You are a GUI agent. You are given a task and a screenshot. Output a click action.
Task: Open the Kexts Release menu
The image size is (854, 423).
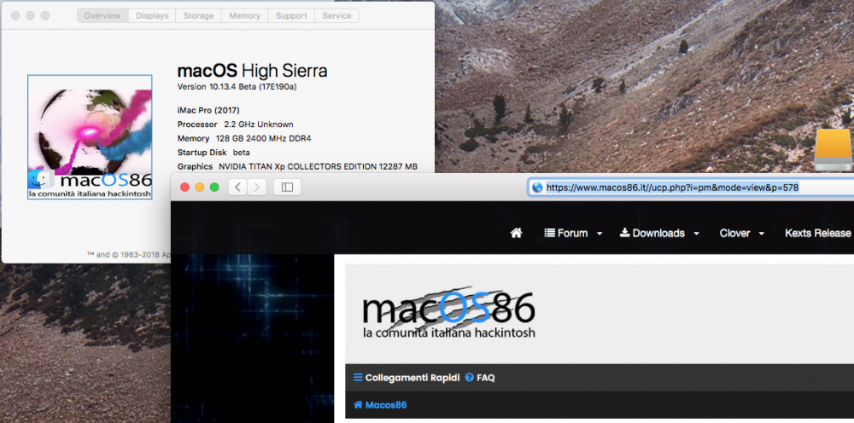point(818,234)
